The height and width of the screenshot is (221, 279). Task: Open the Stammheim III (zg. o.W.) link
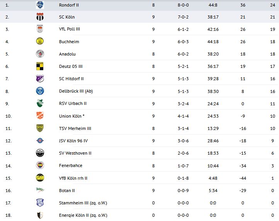tap(83, 203)
